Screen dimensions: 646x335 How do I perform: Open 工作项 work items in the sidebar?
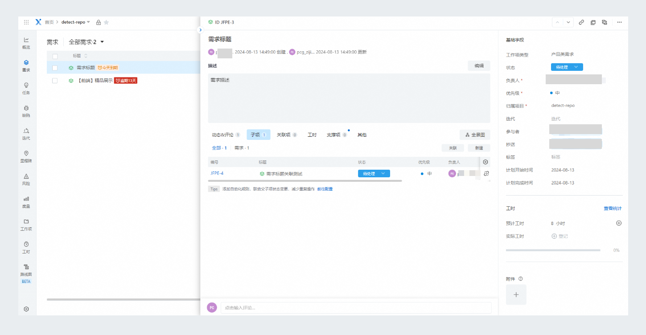(26, 225)
